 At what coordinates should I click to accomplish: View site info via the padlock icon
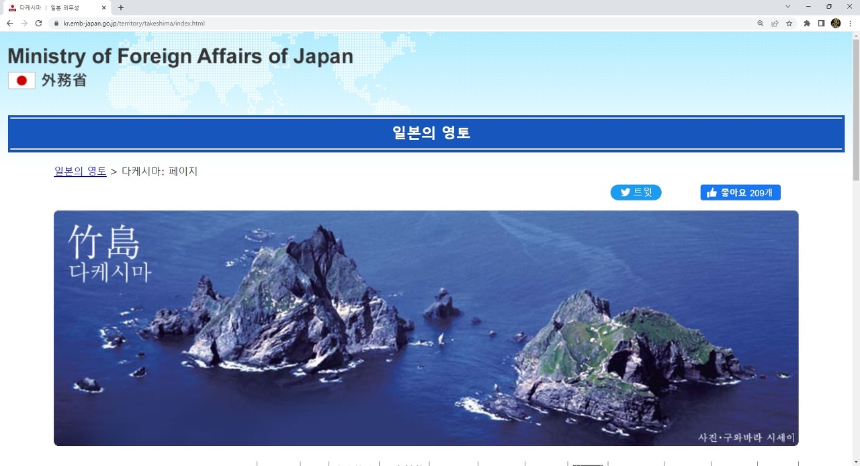pos(56,23)
